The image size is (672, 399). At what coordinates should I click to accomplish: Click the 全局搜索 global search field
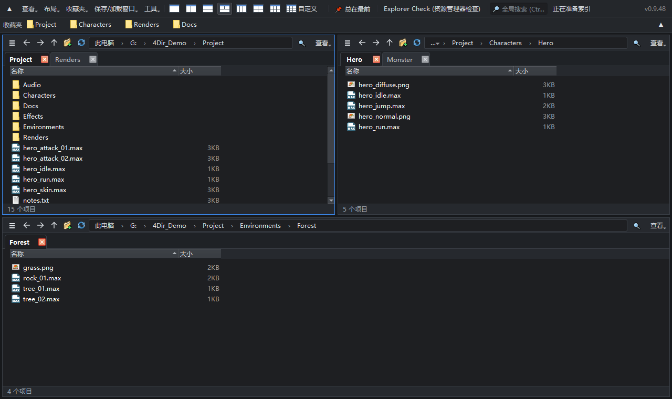519,9
